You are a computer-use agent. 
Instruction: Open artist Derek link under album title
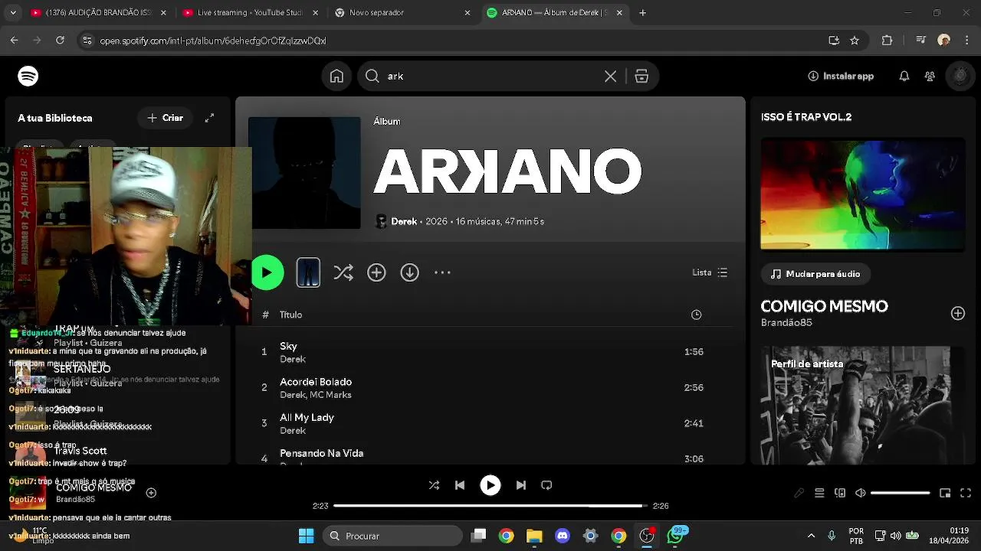(404, 221)
